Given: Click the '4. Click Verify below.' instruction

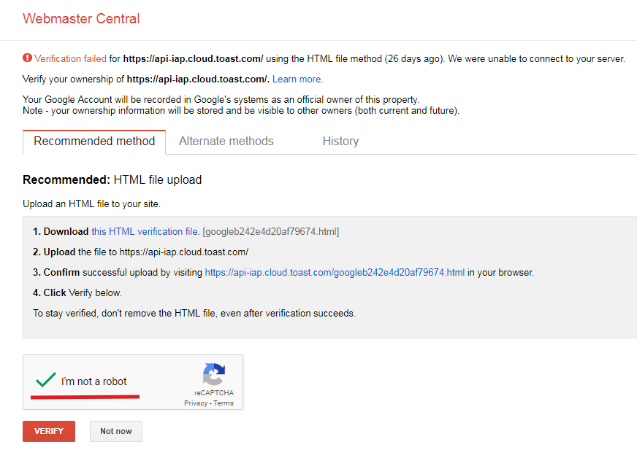Looking at the screenshot, I should coord(77,293).
